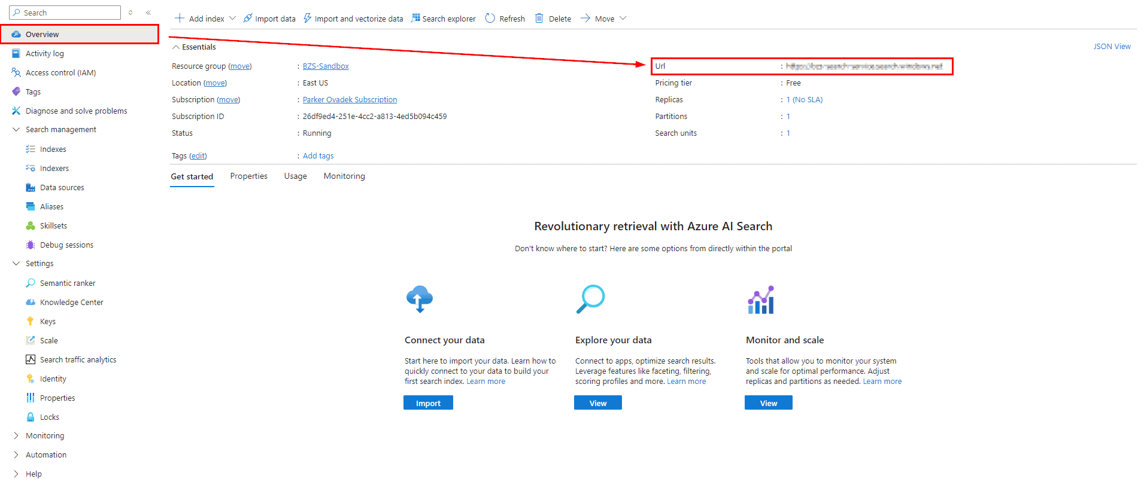Click move link next to Location
This screenshot has height=485, width=1144.
pyautogui.click(x=216, y=83)
